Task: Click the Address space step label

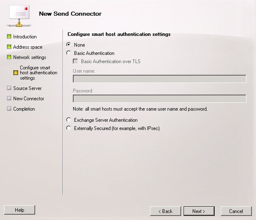Action: pos(28,47)
